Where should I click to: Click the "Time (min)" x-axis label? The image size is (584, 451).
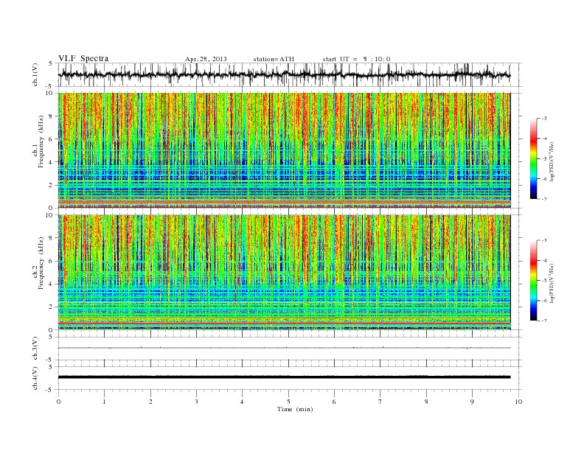295,409
